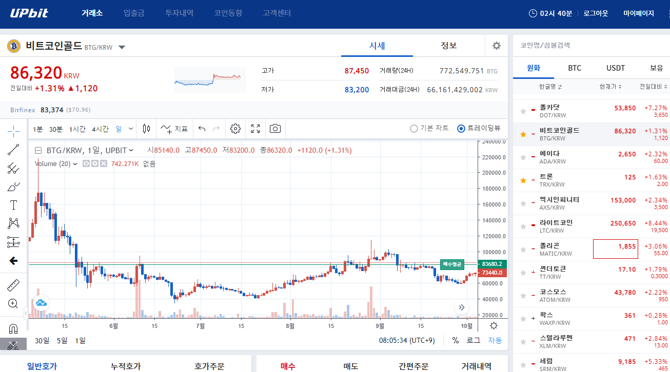This screenshot has height=372, width=670.
Task: Hide the Volume indicator with eye icon
Action: coord(86,164)
